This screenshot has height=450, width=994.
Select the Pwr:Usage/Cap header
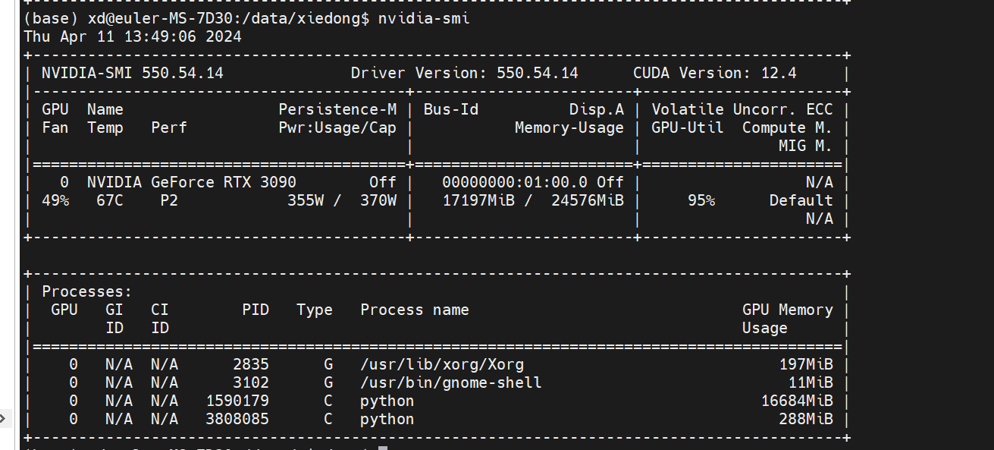coord(337,127)
